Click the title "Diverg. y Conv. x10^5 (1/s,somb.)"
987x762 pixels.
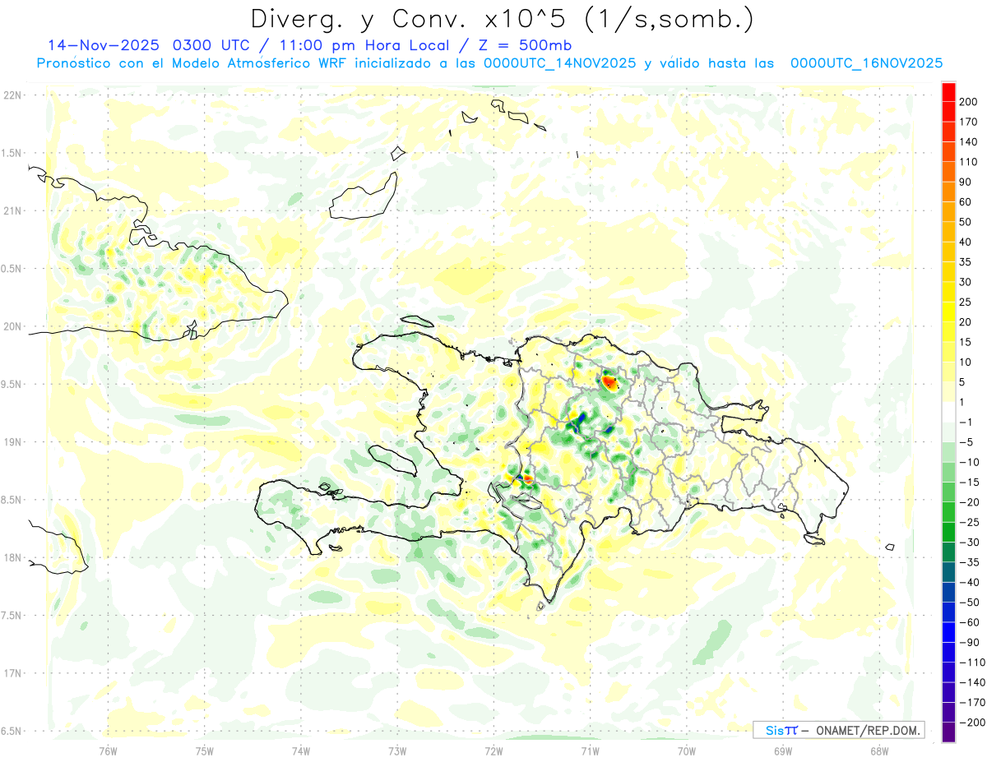[x=502, y=19]
